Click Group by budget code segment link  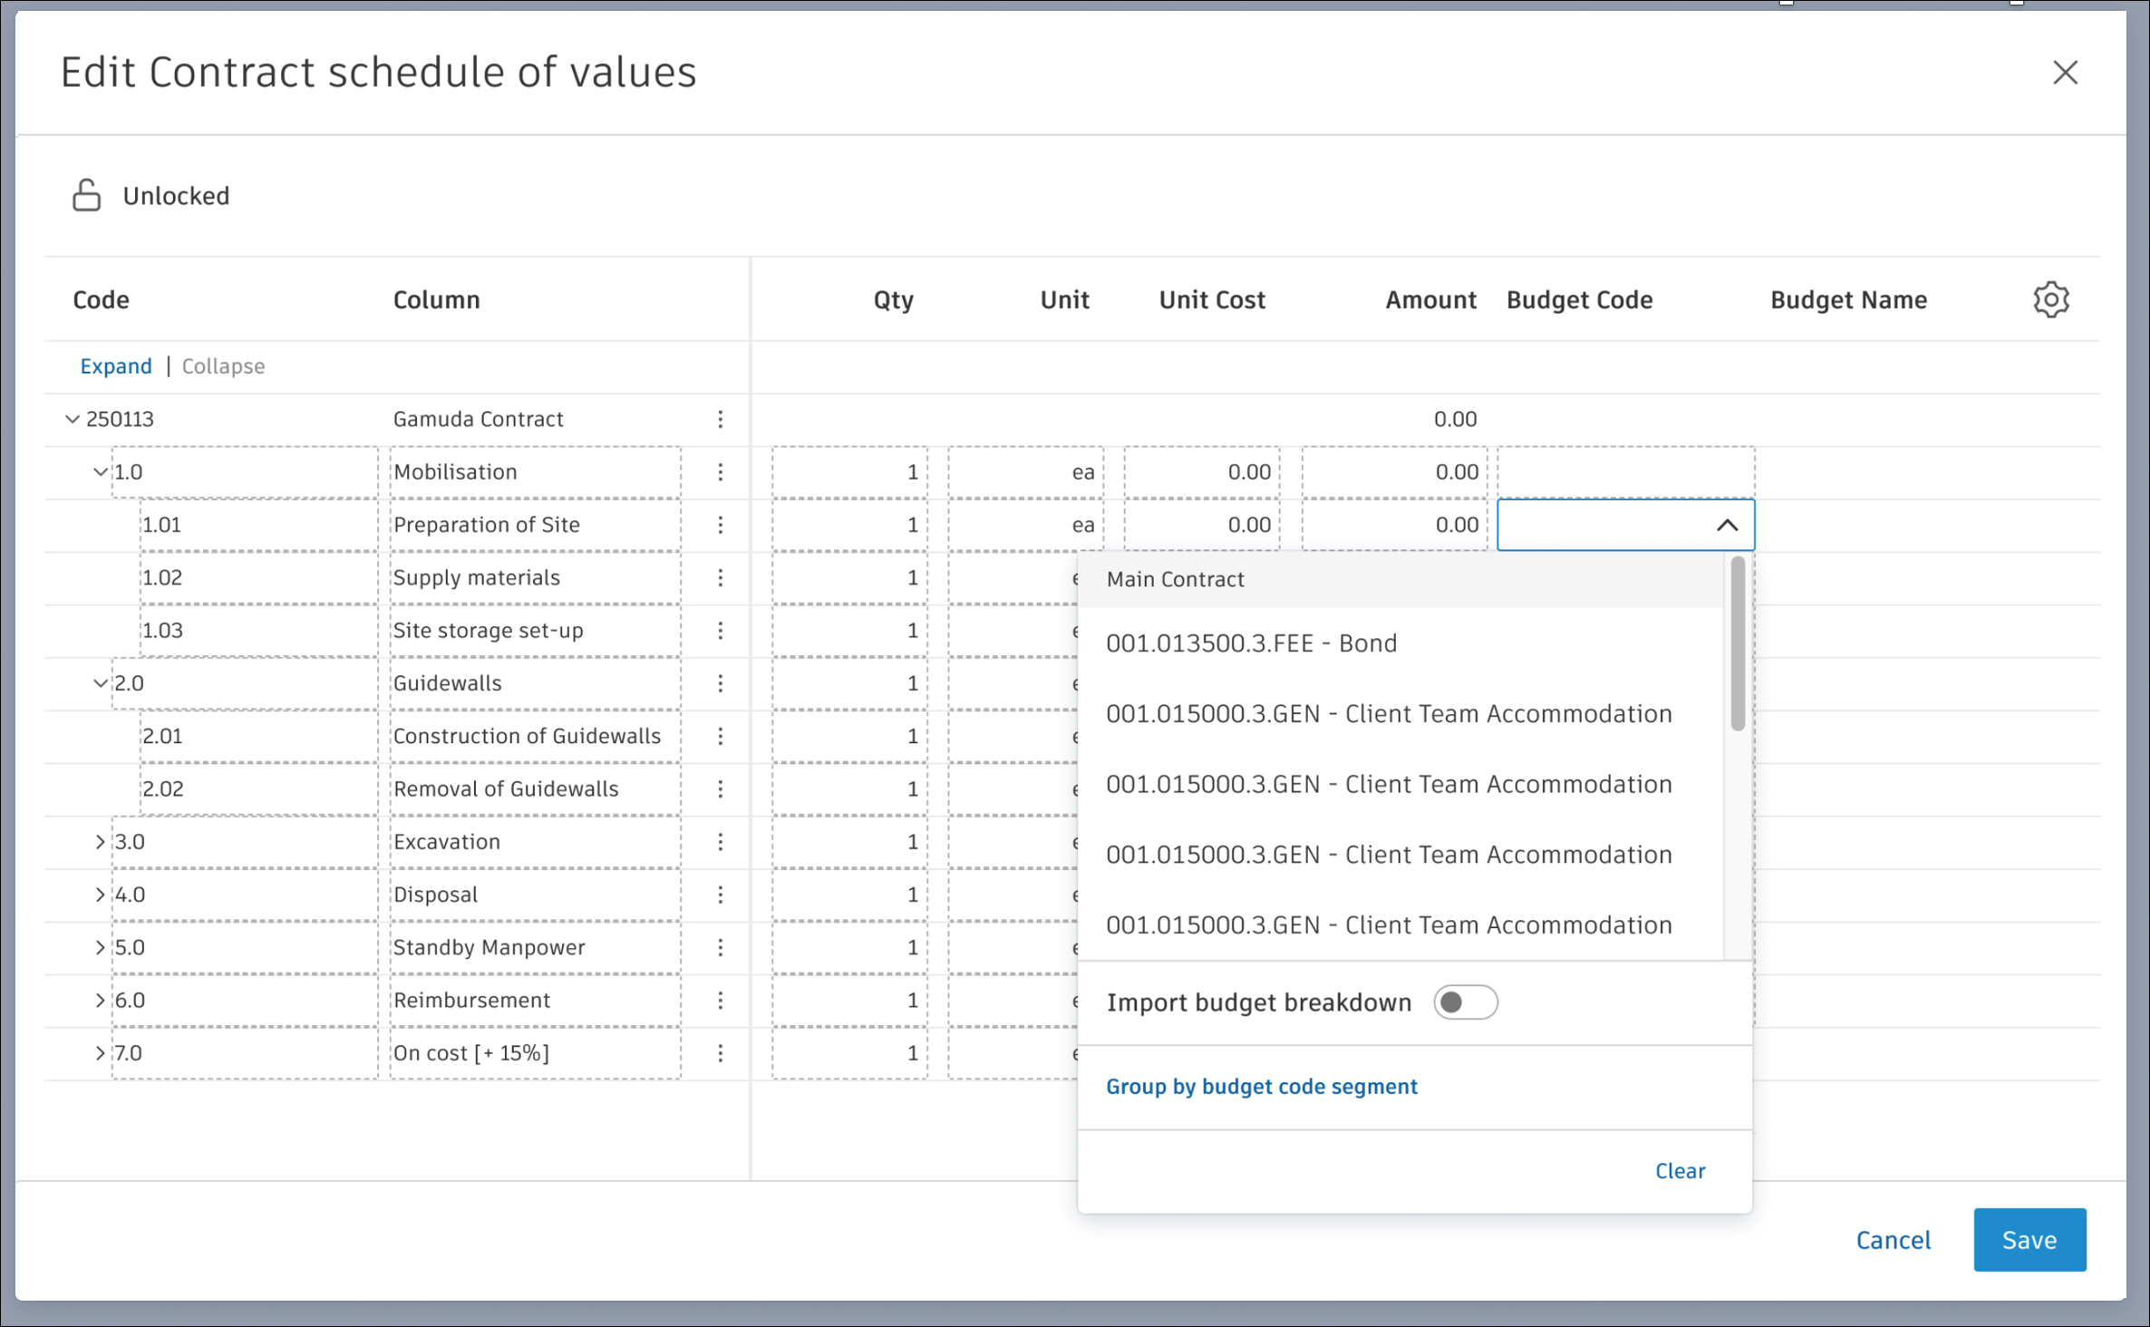click(x=1261, y=1086)
